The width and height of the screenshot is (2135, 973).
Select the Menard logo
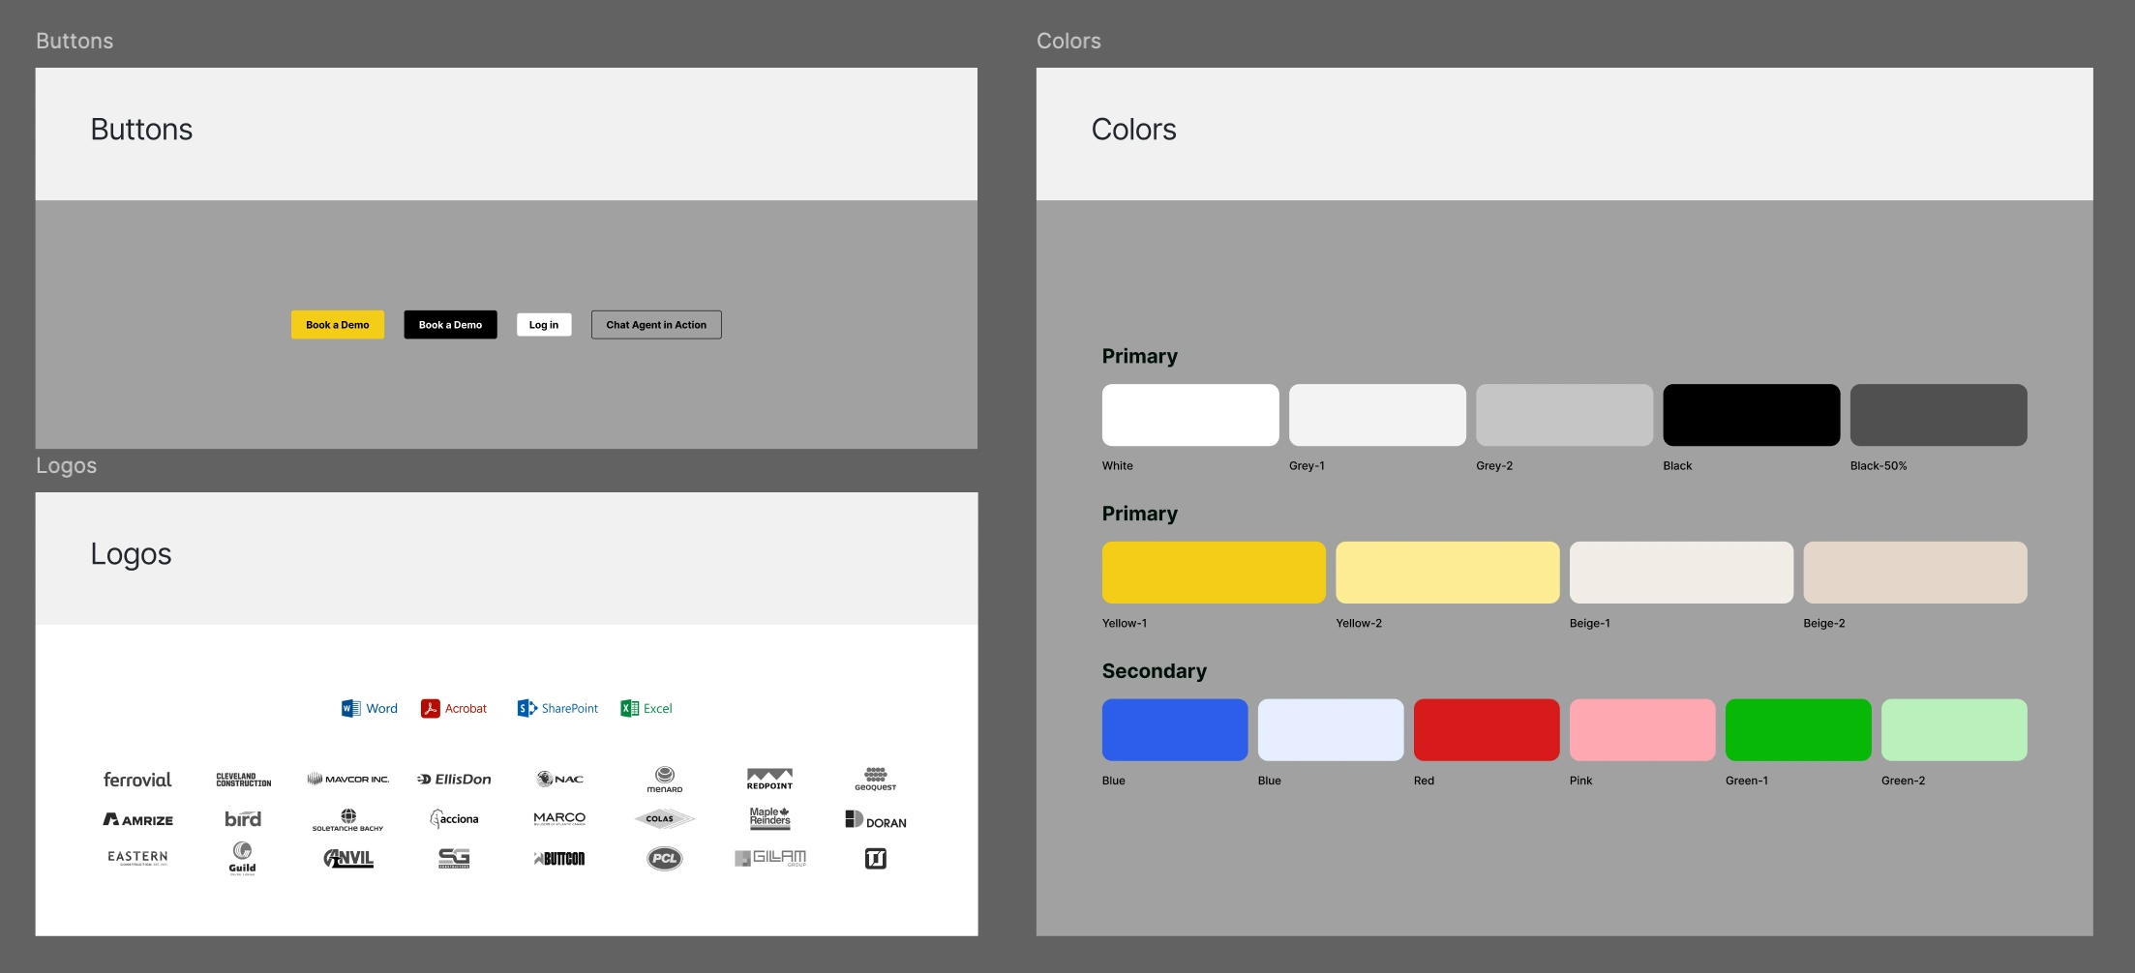[665, 780]
